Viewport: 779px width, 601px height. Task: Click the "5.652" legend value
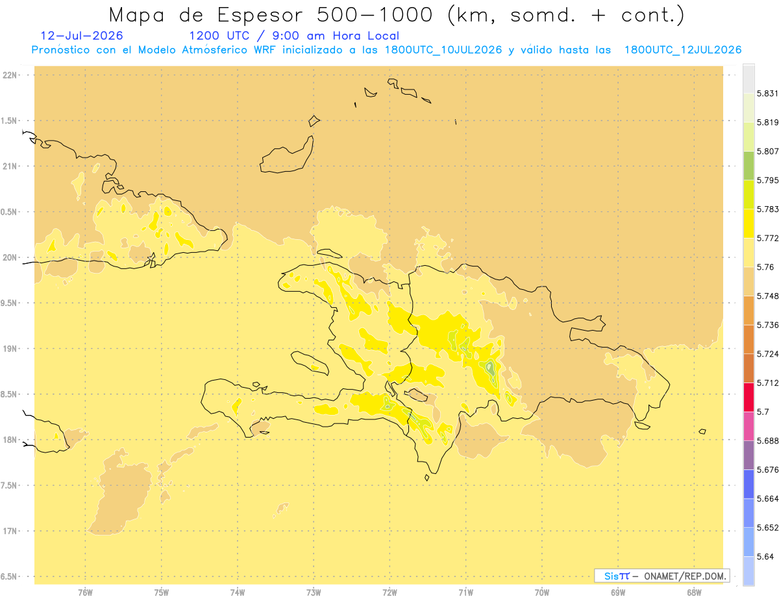(768, 528)
